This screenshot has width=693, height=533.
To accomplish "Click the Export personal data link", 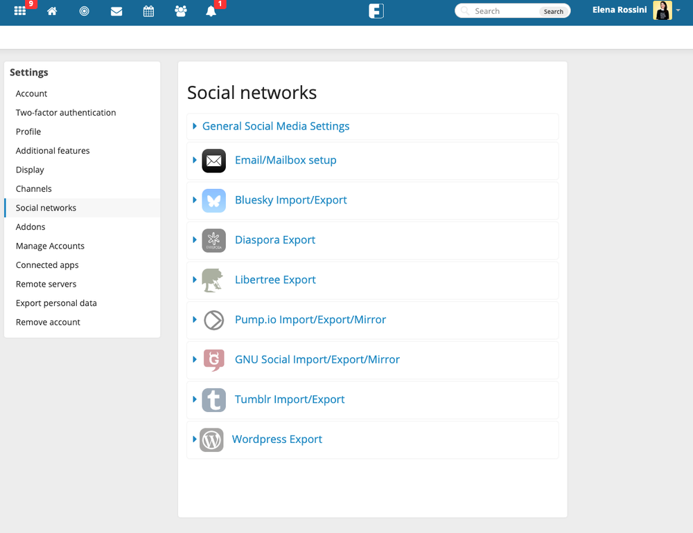I will [x=56, y=303].
